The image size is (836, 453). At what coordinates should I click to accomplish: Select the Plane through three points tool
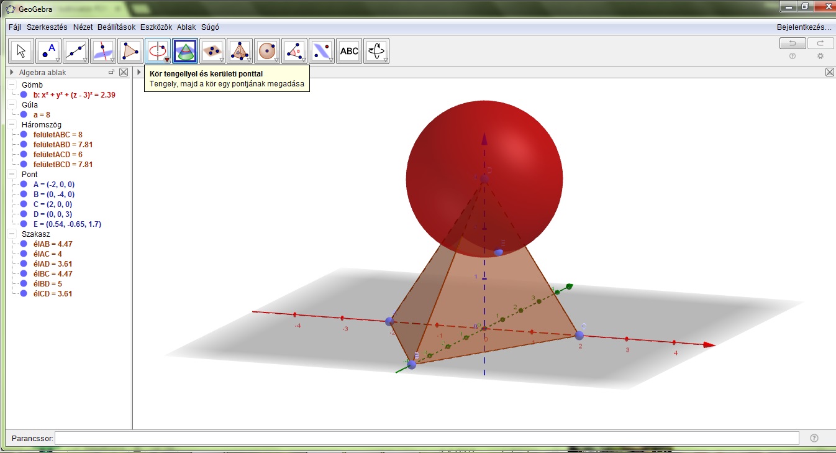pyautogui.click(x=212, y=51)
